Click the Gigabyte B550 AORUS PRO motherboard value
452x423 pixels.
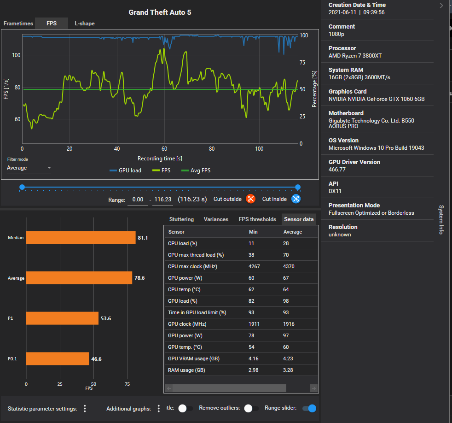coord(371,123)
